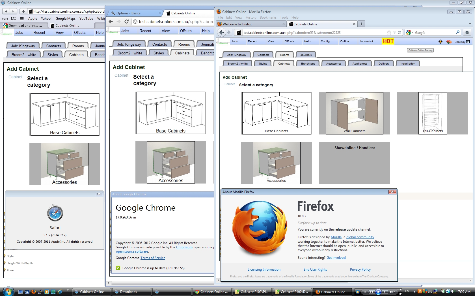Open the Config menu in Firefox page
The height and width of the screenshot is (296, 475).
[x=325, y=41]
